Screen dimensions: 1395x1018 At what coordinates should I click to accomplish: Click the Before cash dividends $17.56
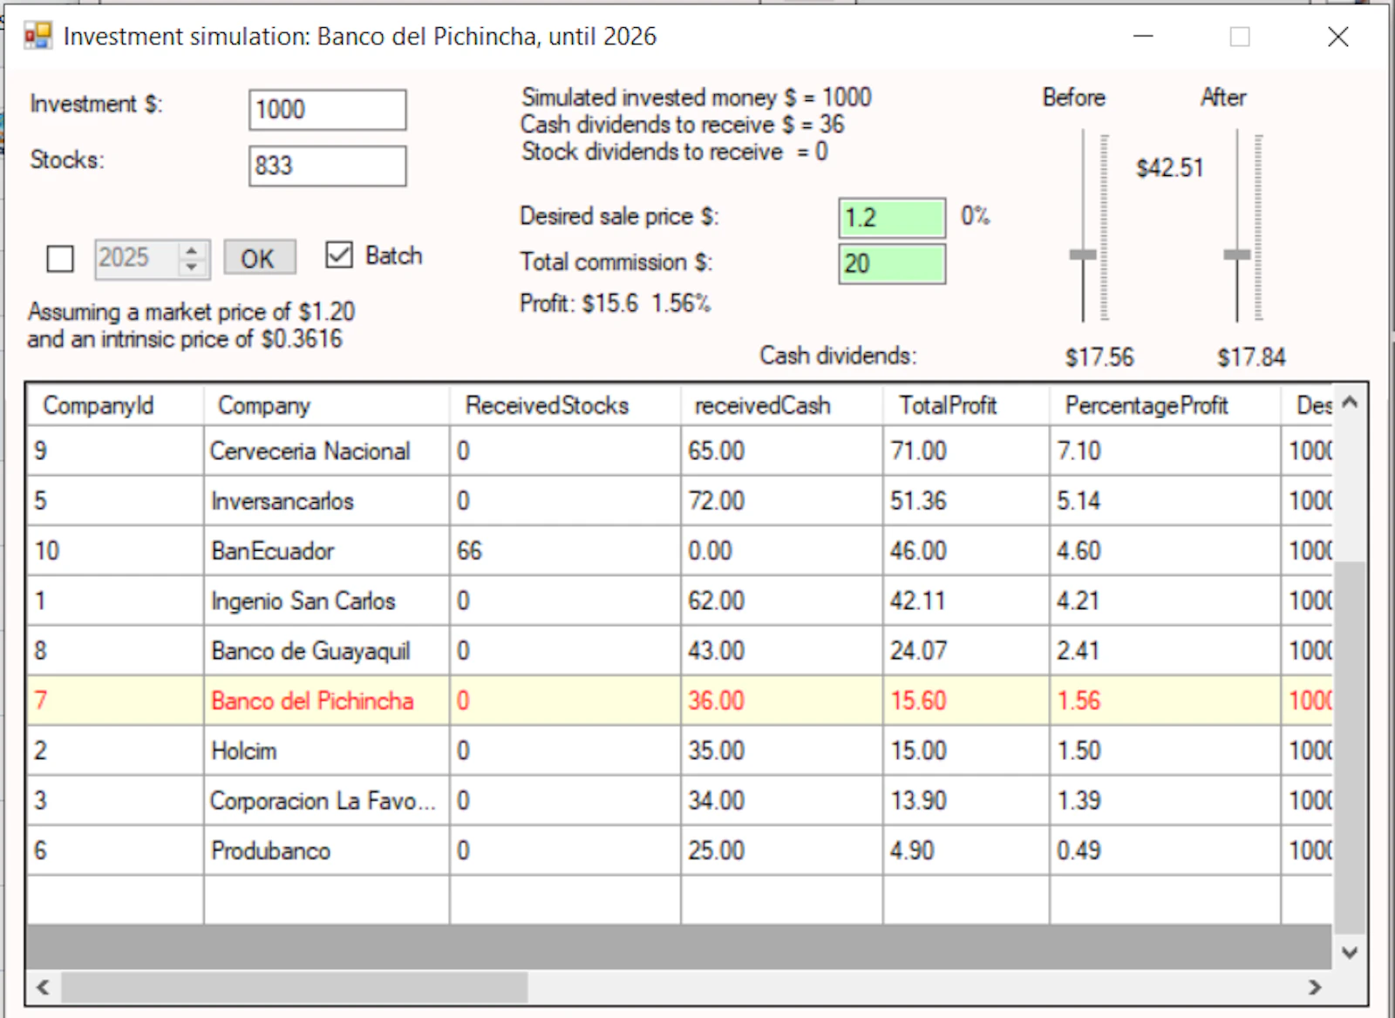(x=1099, y=357)
